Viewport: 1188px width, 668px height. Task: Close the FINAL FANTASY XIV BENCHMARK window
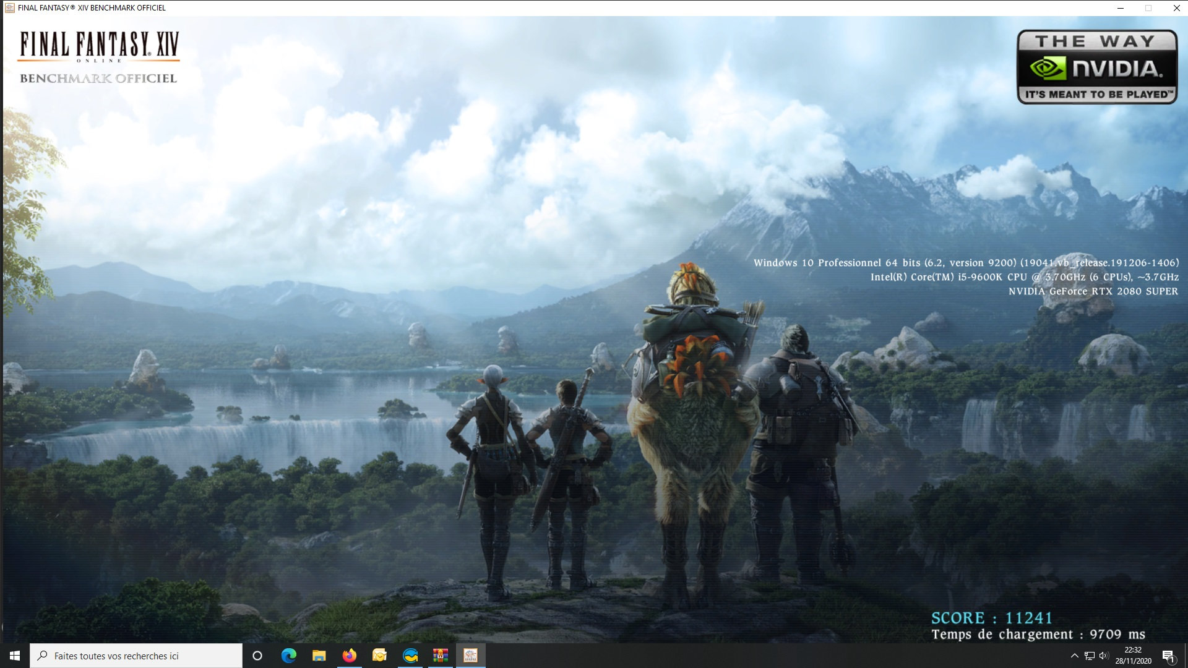coord(1176,8)
